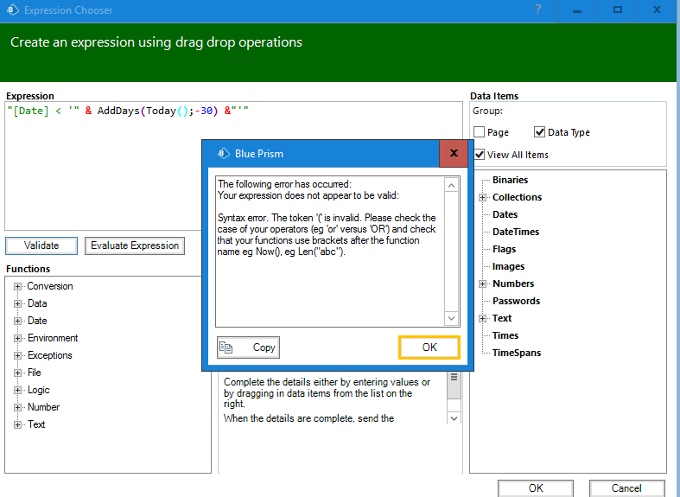The width and height of the screenshot is (680, 497).
Task: Select Images in the Data Items tree
Action: click(x=508, y=266)
